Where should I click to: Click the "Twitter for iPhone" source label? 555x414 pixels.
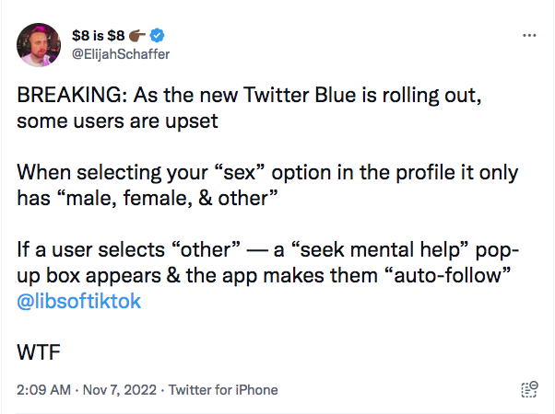(220, 390)
